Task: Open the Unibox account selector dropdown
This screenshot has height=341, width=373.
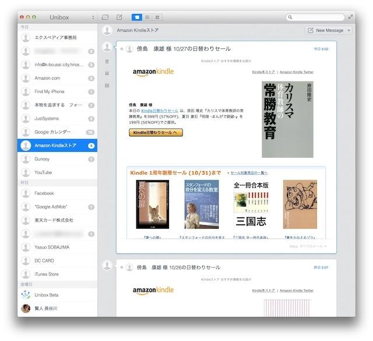Action: pyautogui.click(x=93, y=17)
